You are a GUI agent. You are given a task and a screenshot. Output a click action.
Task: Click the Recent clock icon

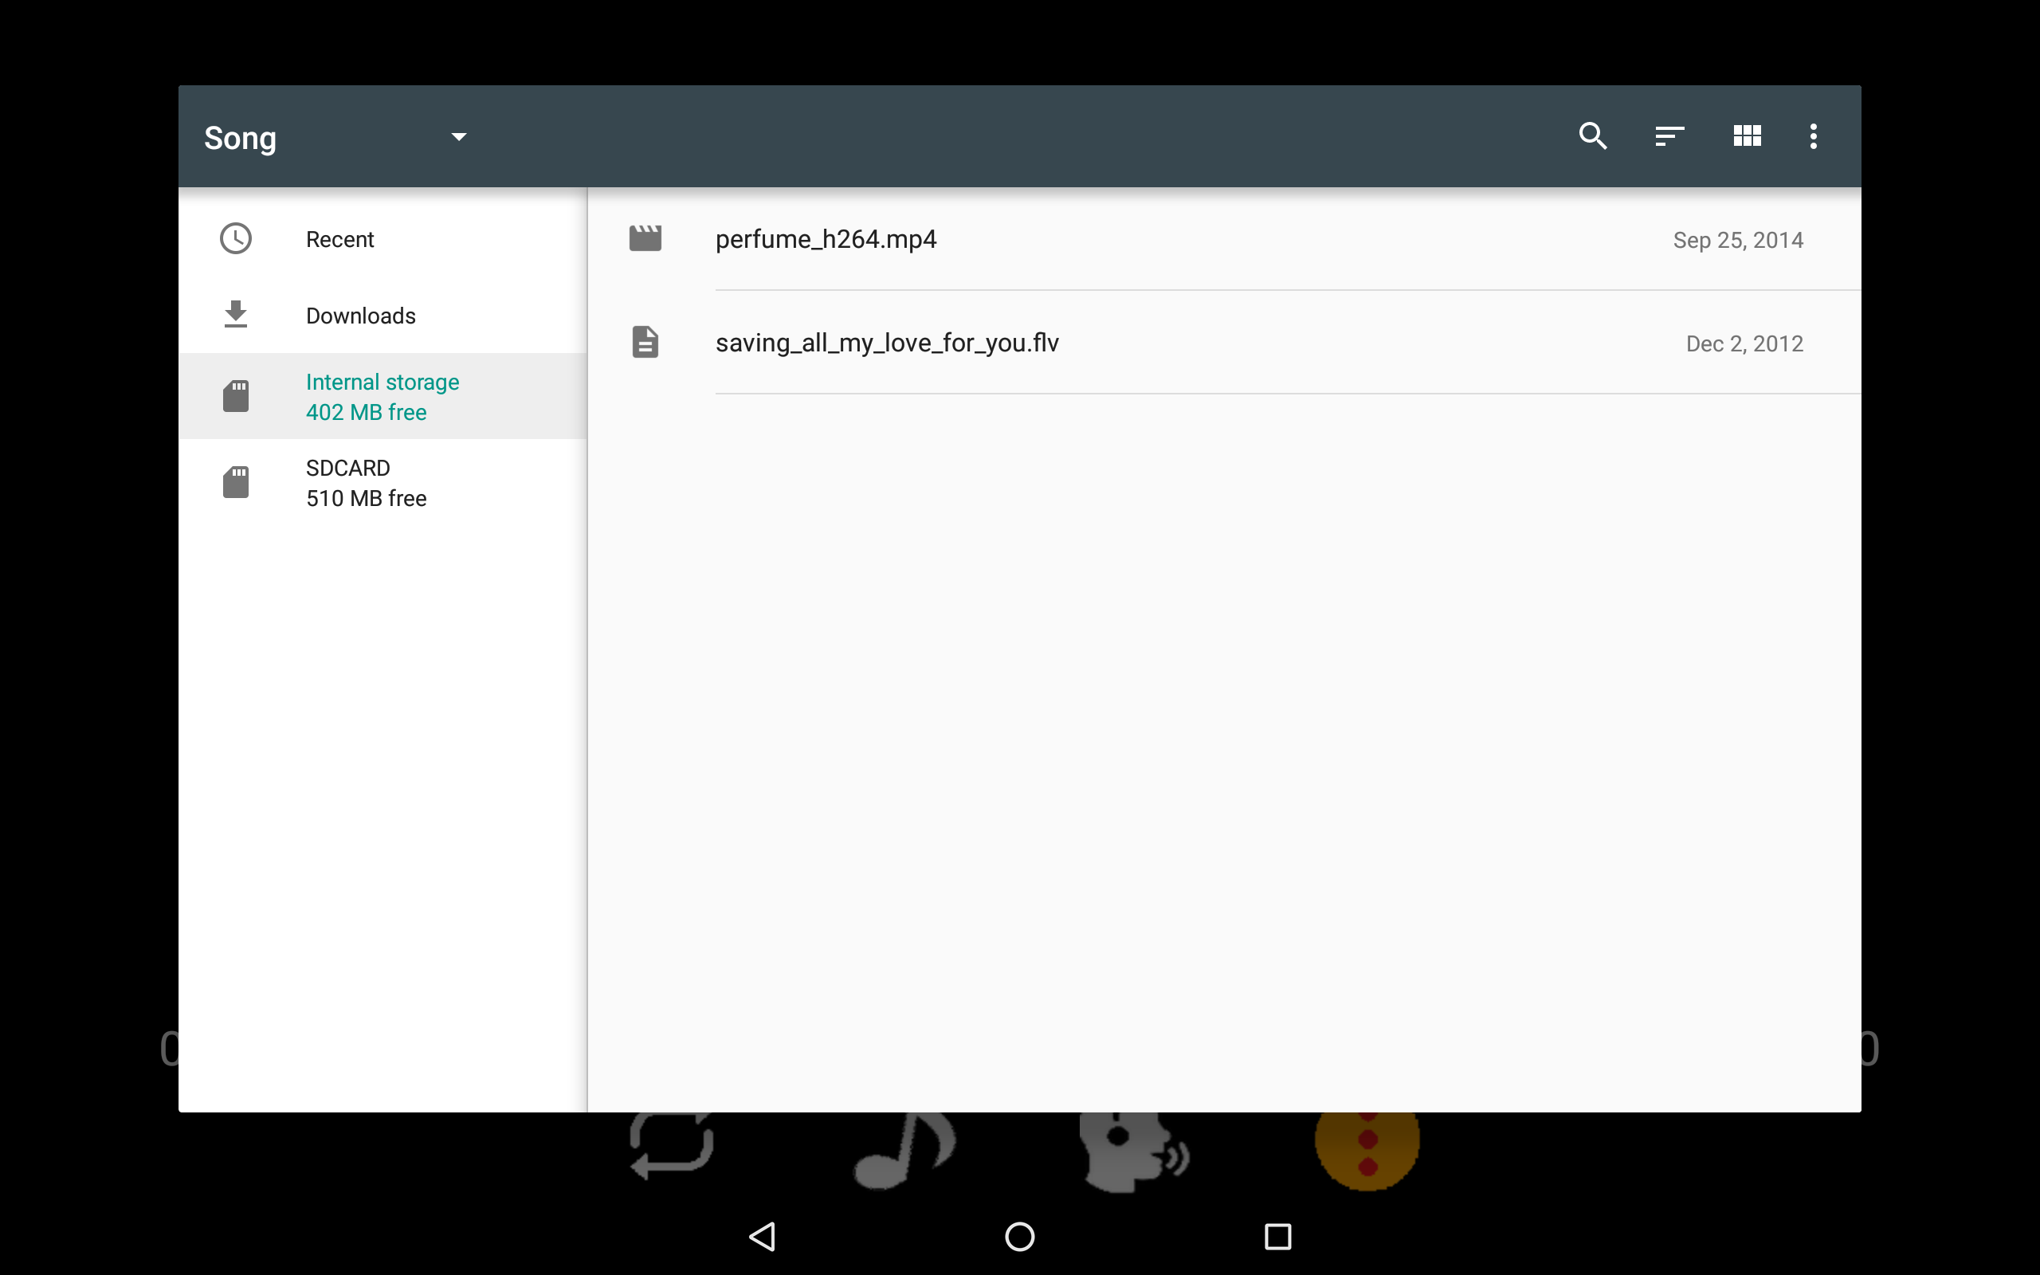(x=236, y=238)
